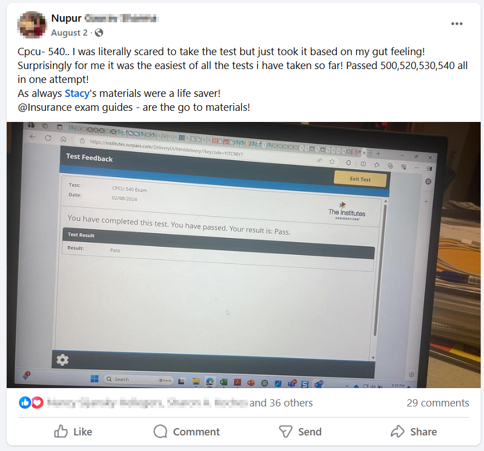
Task: Click the August 2 post date
Action: (69, 33)
